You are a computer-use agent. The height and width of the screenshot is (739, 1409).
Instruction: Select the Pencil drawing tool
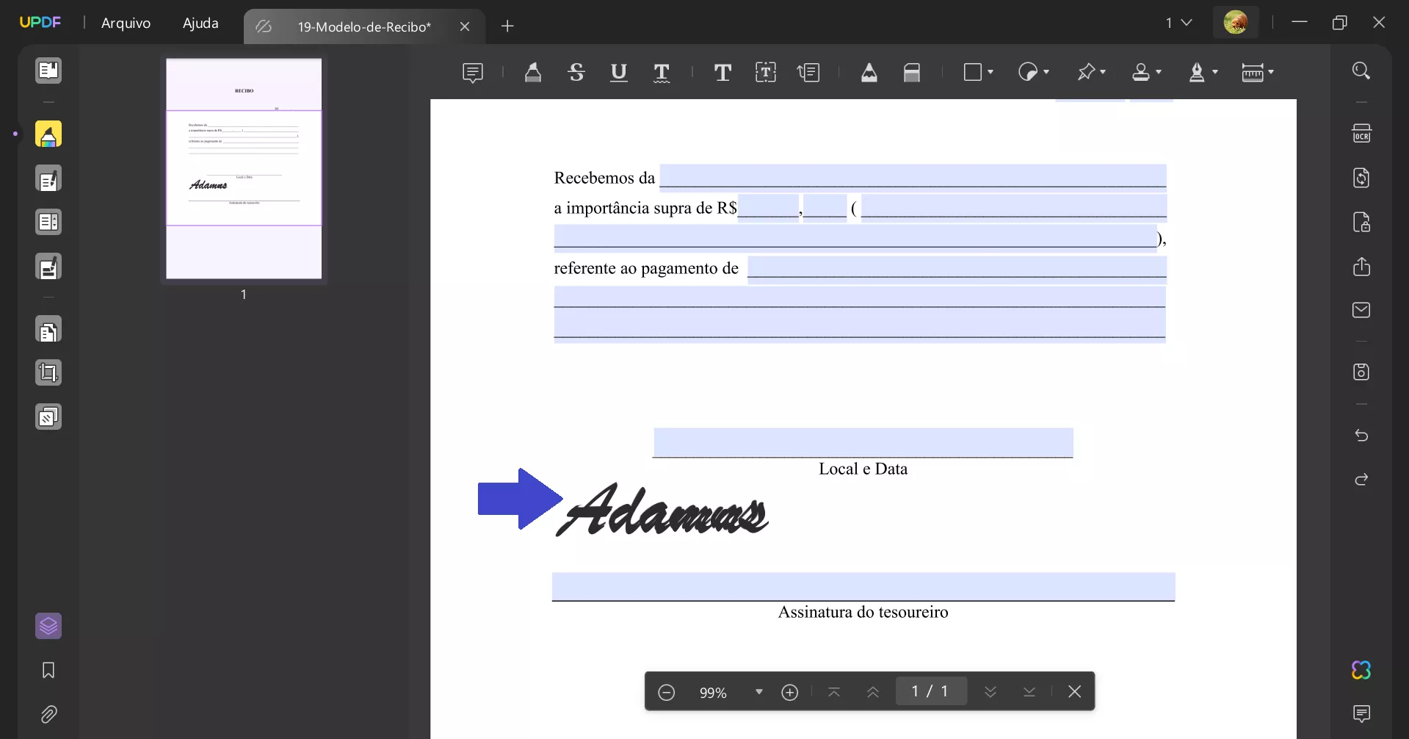click(869, 72)
